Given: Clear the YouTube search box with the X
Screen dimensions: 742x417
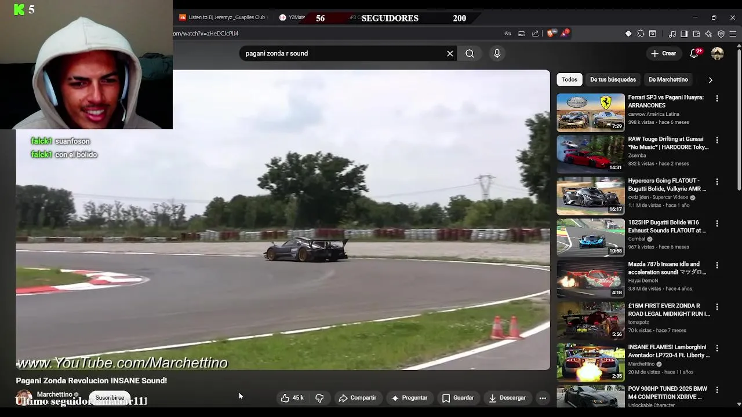Looking at the screenshot, I should [450, 53].
